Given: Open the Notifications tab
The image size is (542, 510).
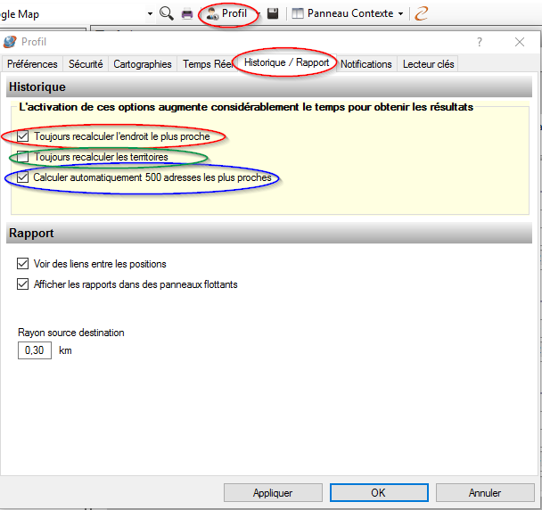Looking at the screenshot, I should [x=365, y=64].
